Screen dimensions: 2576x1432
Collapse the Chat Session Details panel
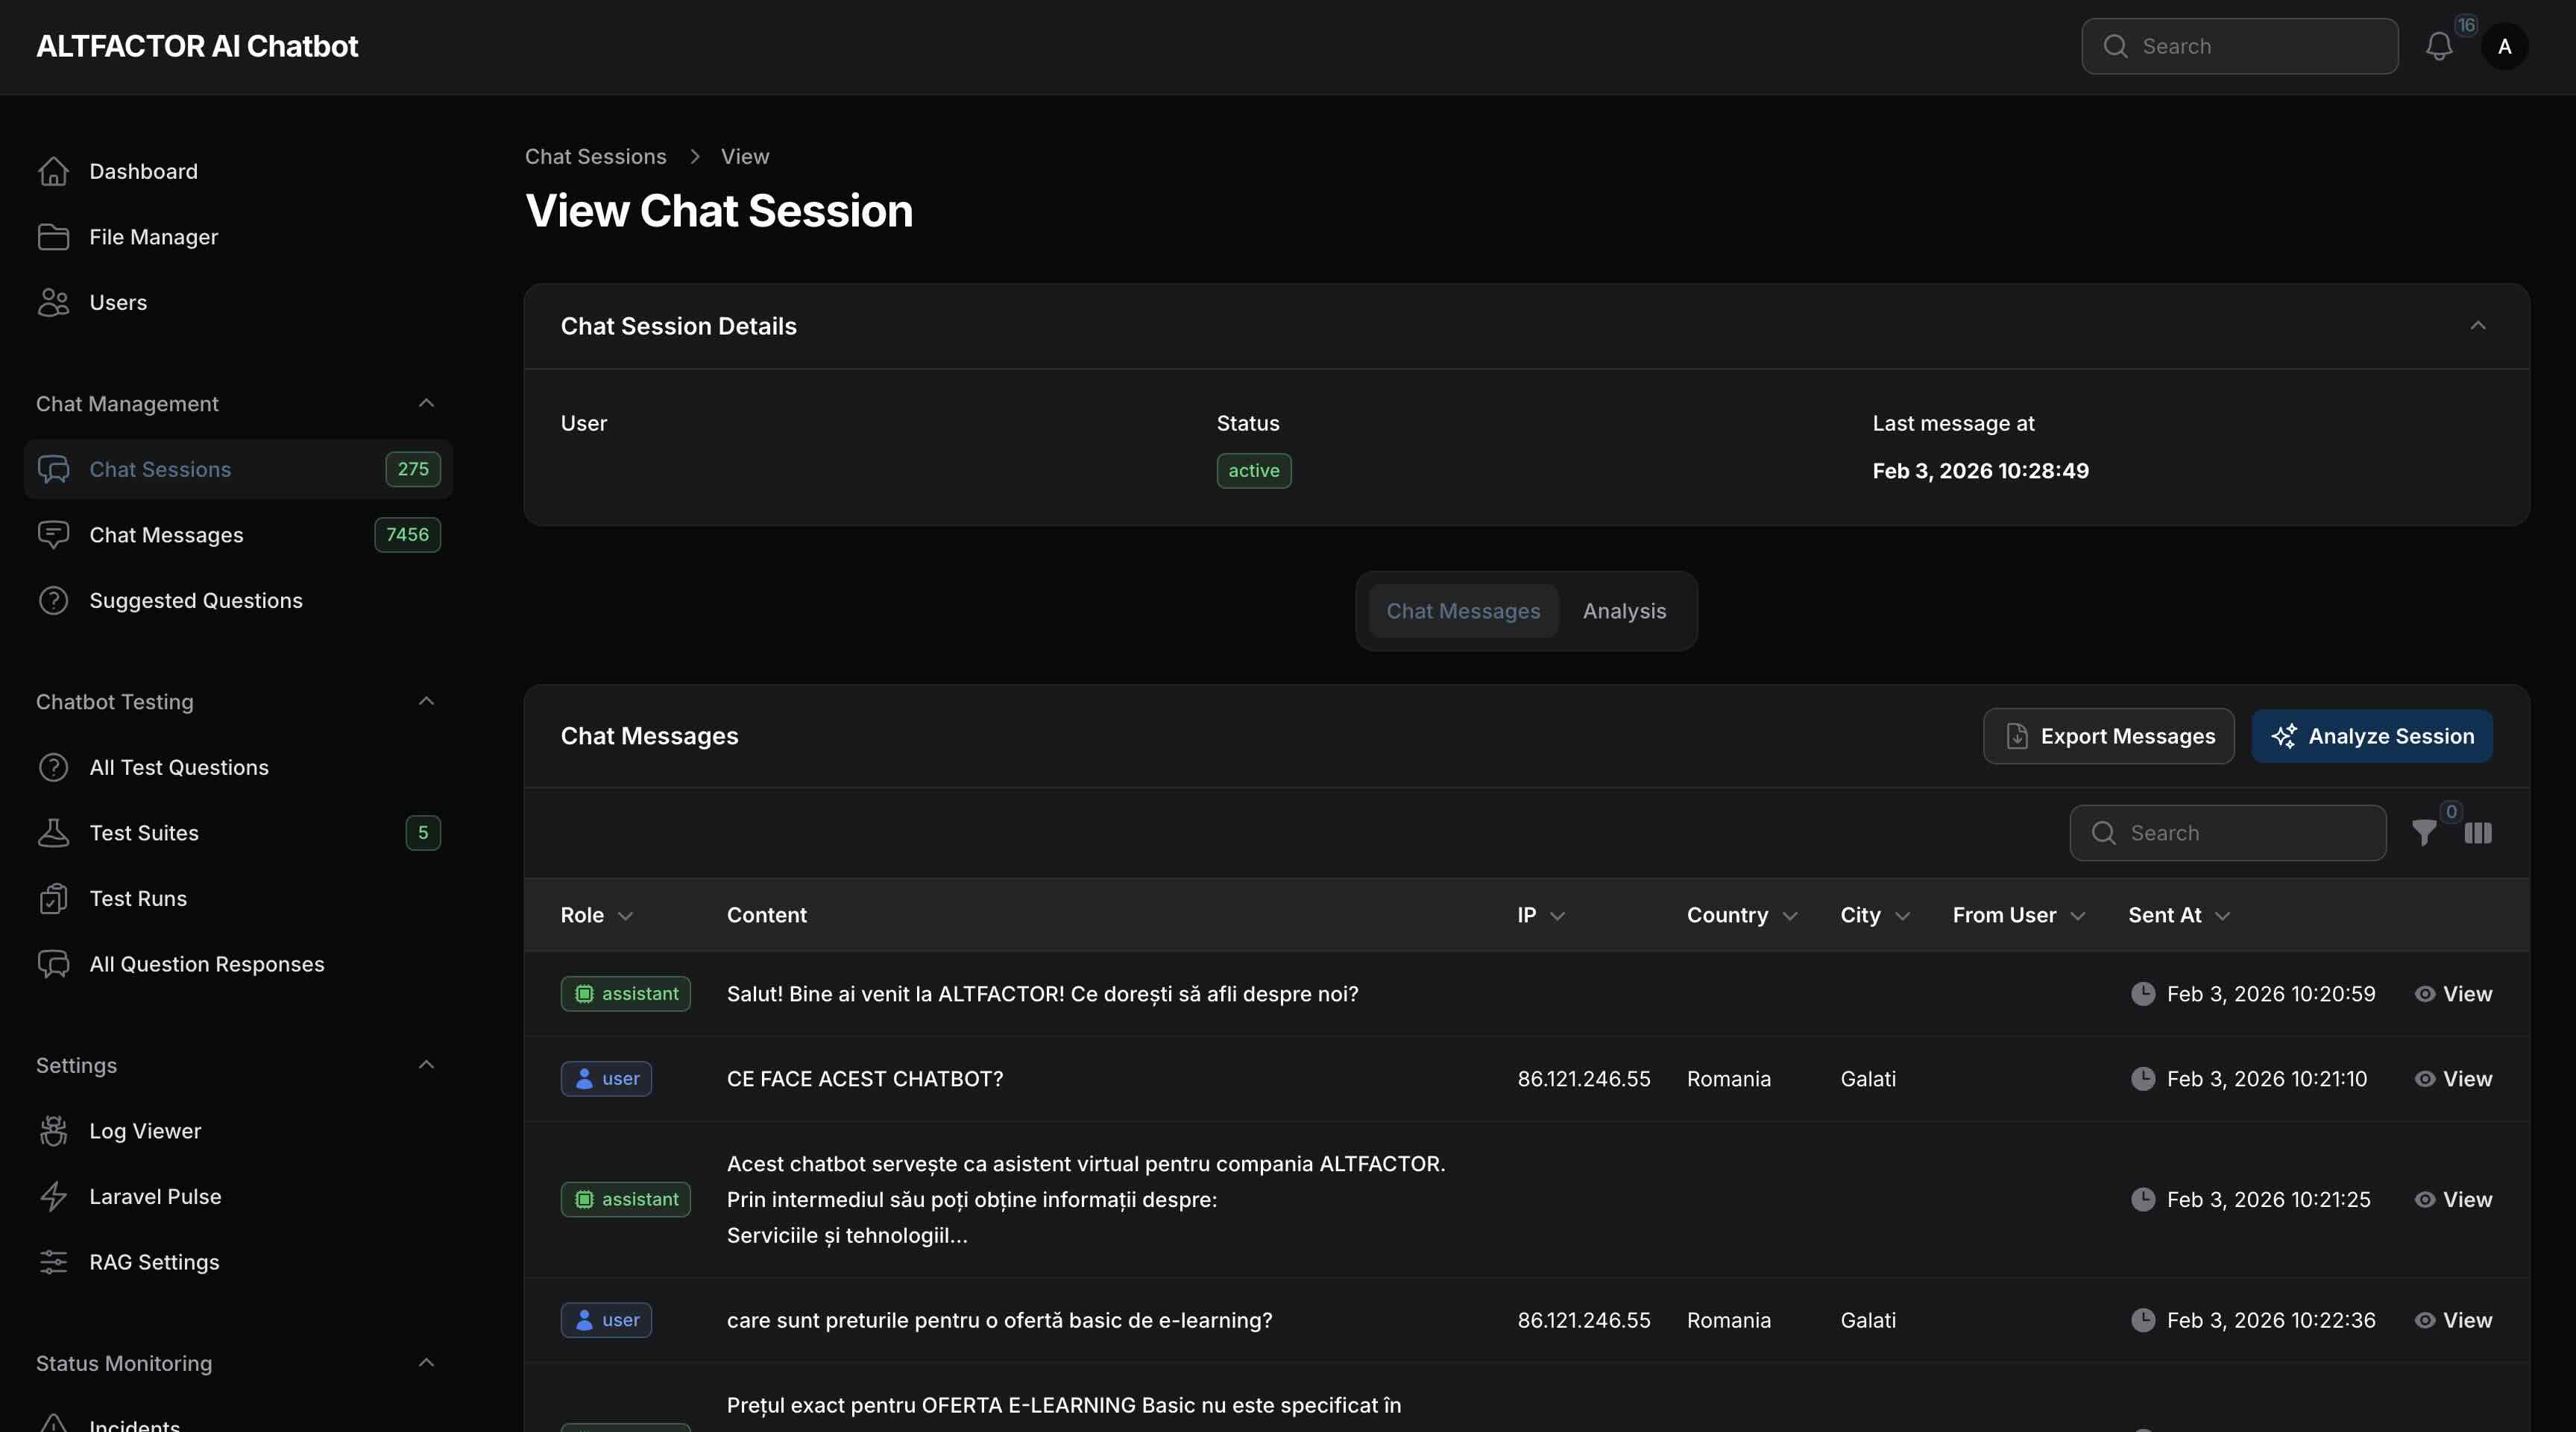[x=2479, y=325]
